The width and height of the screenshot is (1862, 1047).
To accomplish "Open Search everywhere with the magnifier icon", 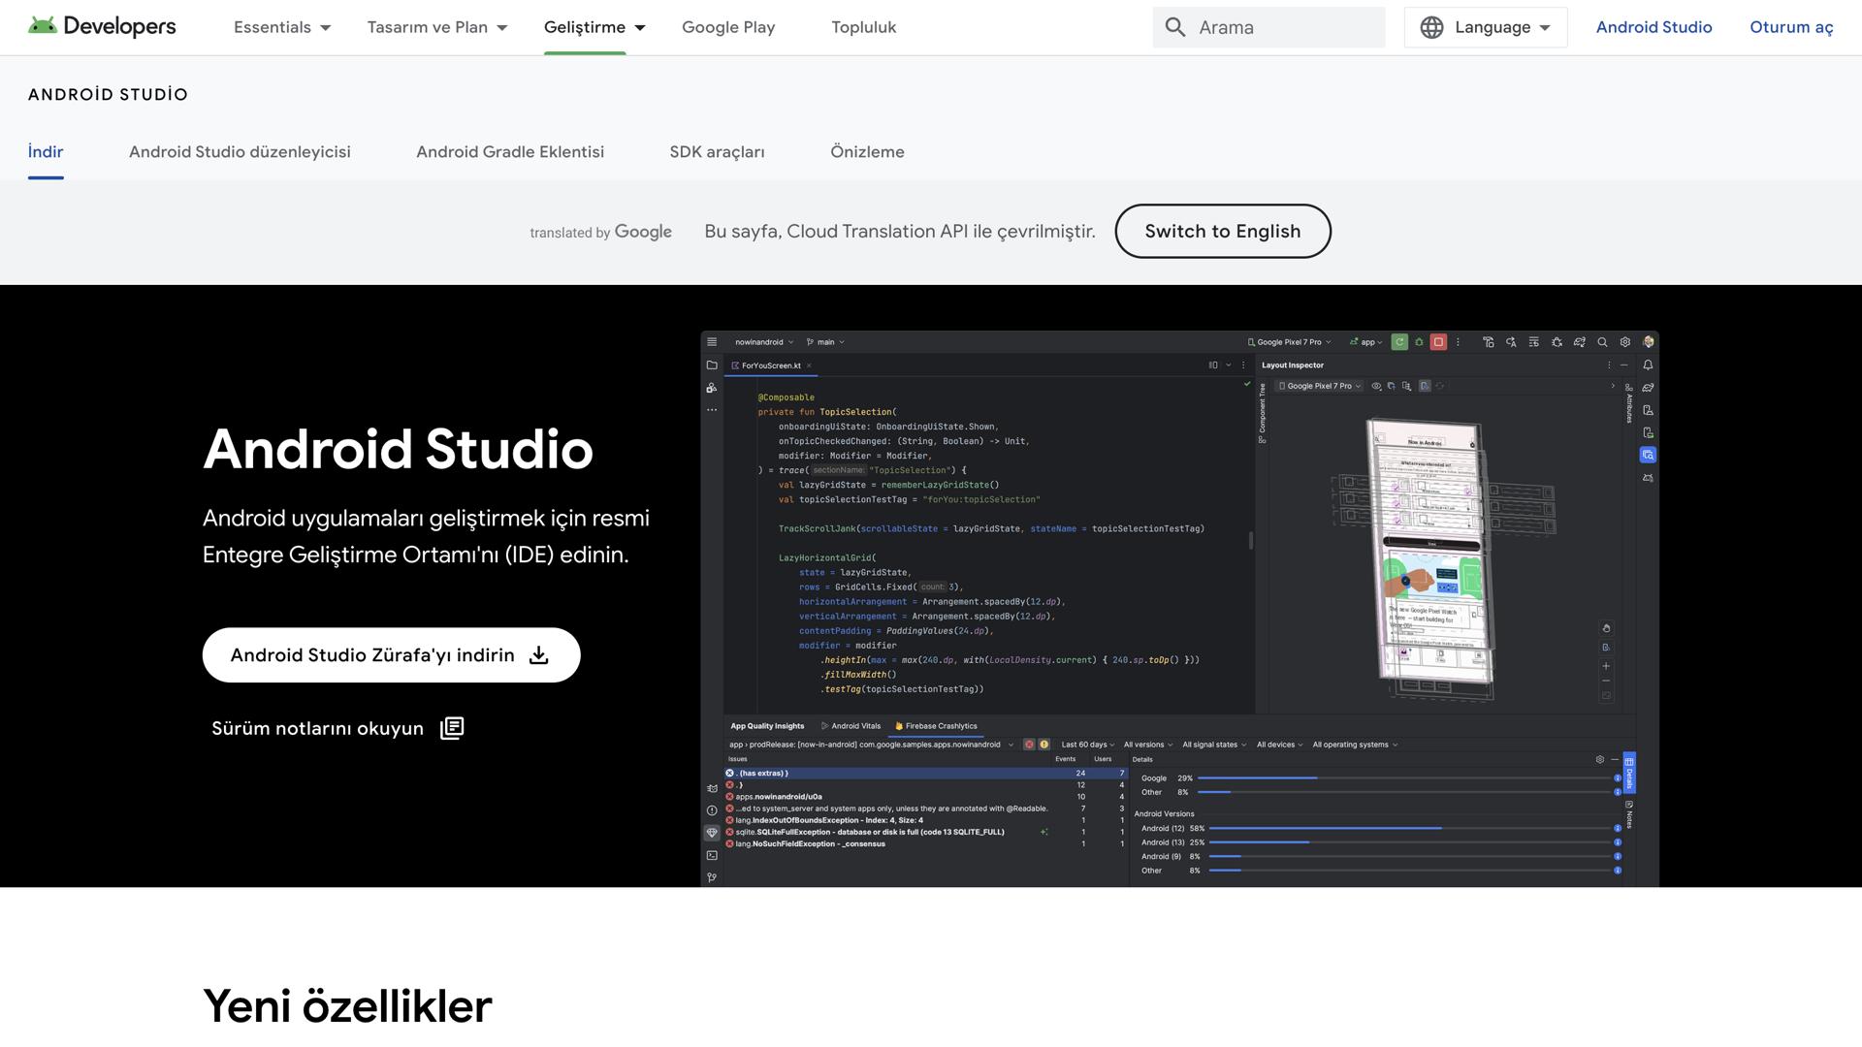I will [1603, 342].
